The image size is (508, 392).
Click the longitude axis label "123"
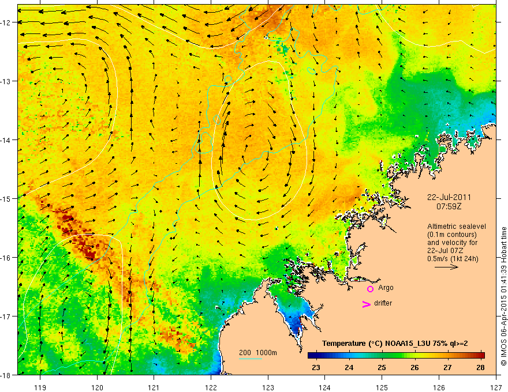click(x=268, y=387)
